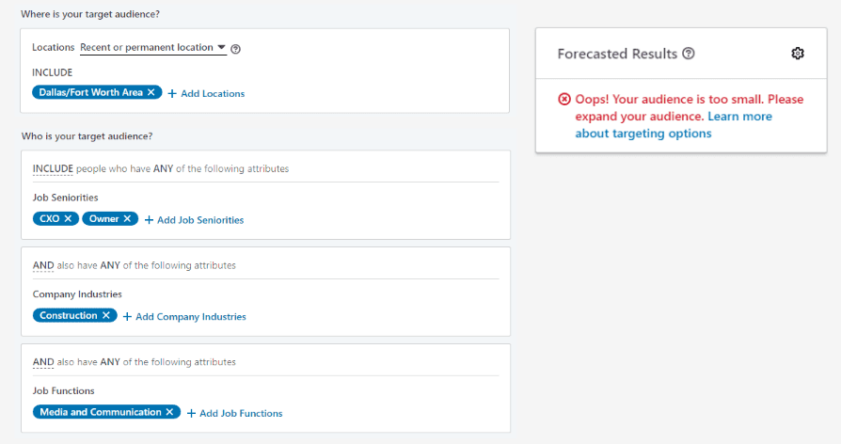Viewport: 841px width, 444px height.
Task: Open the Recent or permanent location dropdown
Action: pos(153,48)
